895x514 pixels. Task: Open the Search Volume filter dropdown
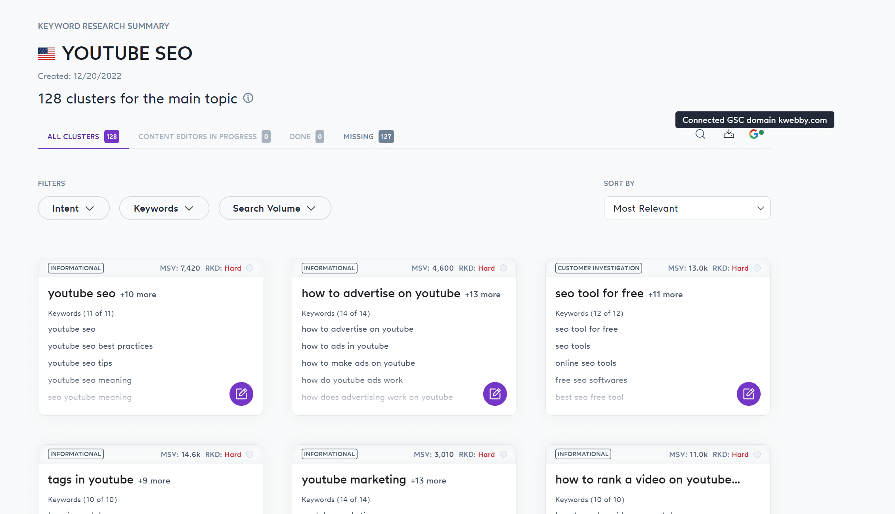point(275,208)
